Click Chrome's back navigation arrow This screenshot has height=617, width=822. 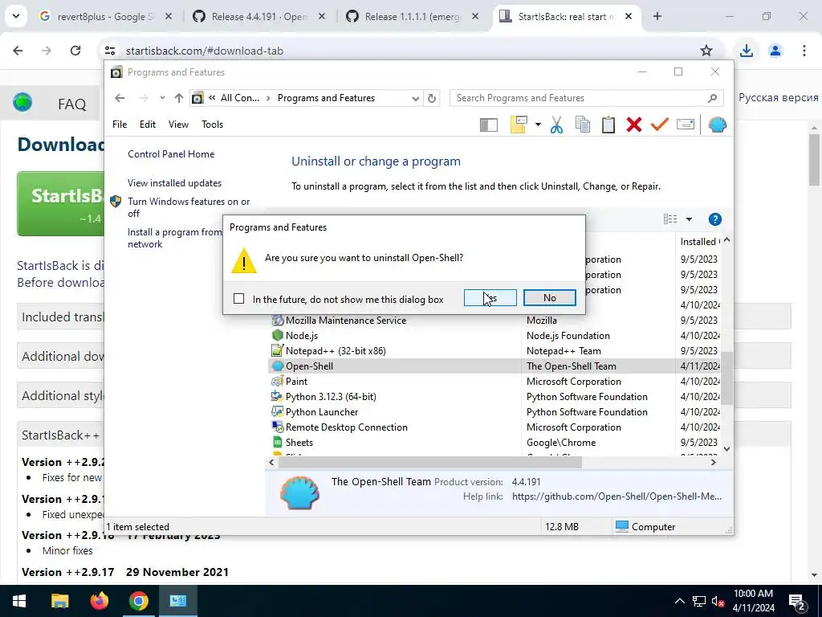point(18,51)
